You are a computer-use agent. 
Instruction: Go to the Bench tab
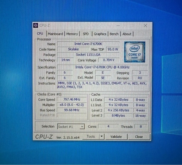point(114,34)
